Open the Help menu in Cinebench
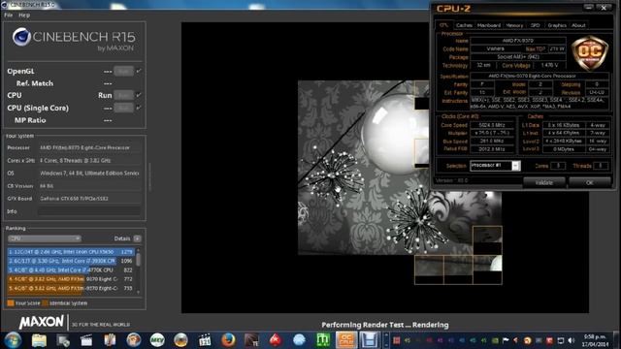The image size is (621, 349). (x=24, y=16)
